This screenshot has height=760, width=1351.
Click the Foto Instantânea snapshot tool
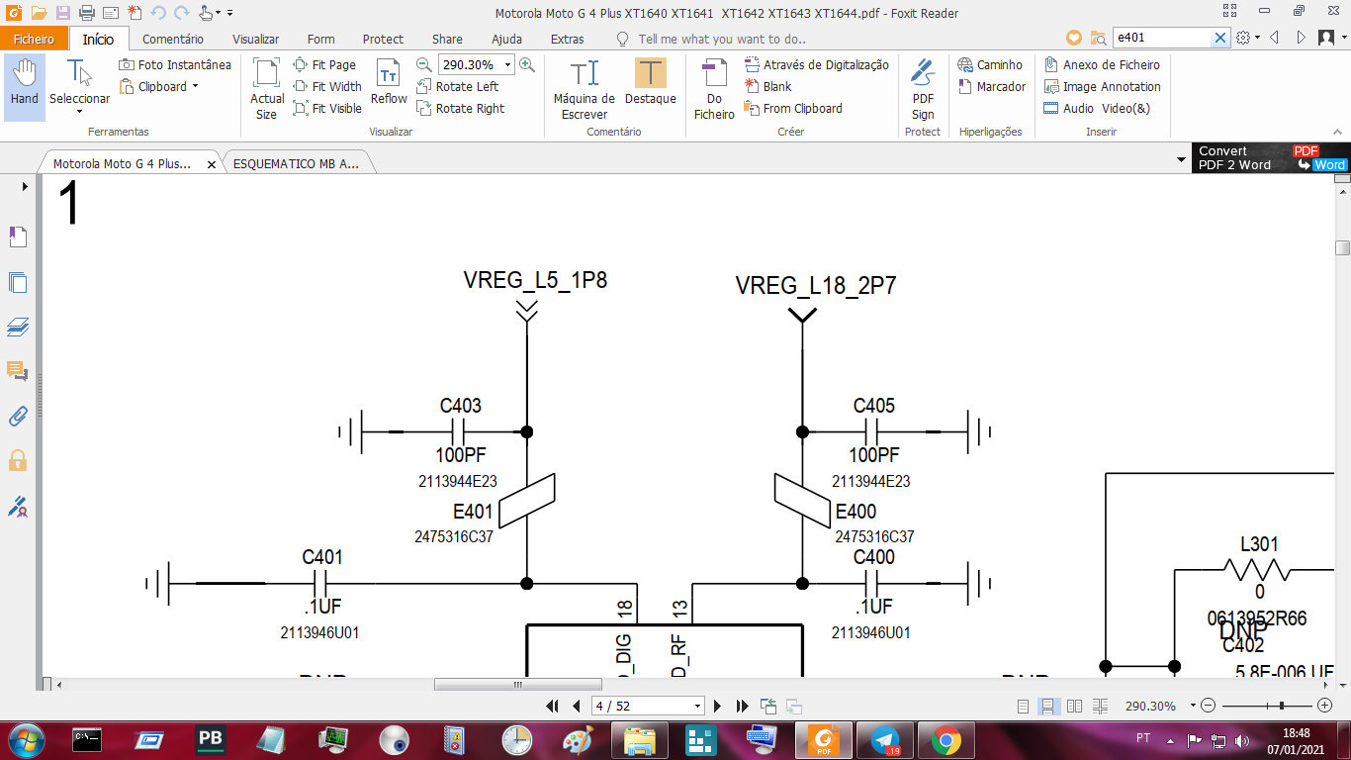tap(175, 64)
